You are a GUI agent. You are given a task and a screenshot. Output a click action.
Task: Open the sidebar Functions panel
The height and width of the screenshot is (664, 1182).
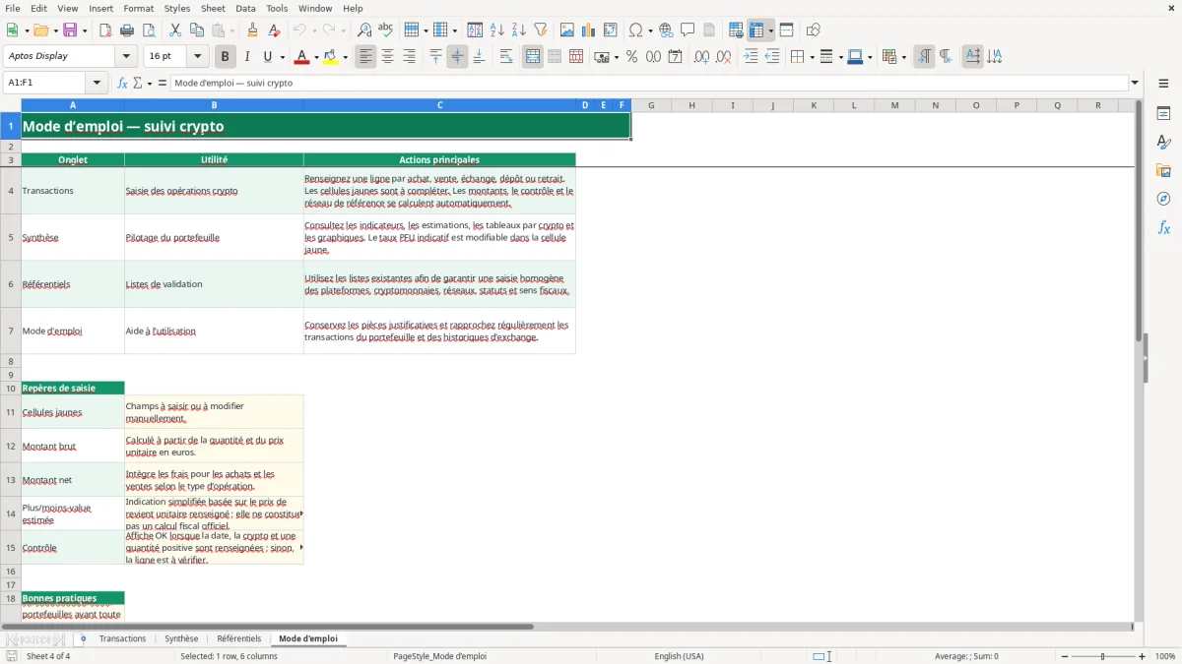pyautogui.click(x=1163, y=227)
